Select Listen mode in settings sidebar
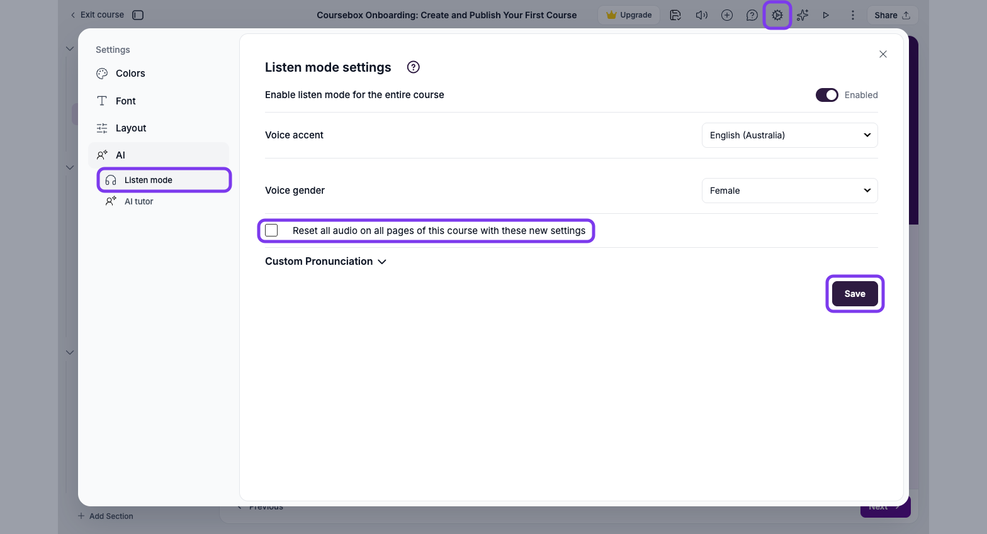Viewport: 987px width, 534px height. pos(164,180)
